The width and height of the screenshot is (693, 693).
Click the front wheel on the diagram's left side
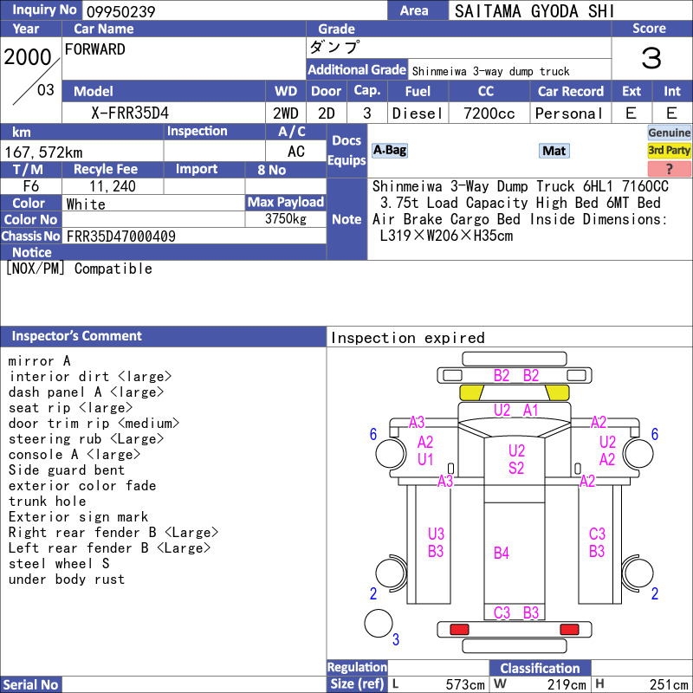tap(391, 453)
